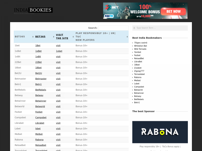
Task: Sort by the first BET365 column arrows
Action: click(x=33, y=37)
